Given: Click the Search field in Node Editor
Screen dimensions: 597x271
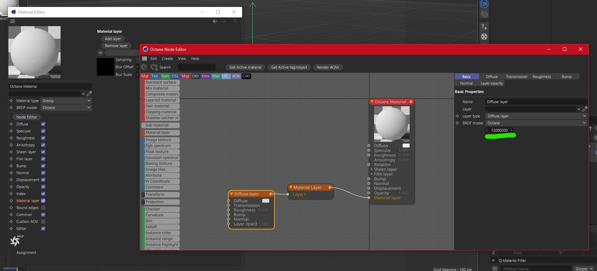Looking at the screenshot, I should point(197,67).
